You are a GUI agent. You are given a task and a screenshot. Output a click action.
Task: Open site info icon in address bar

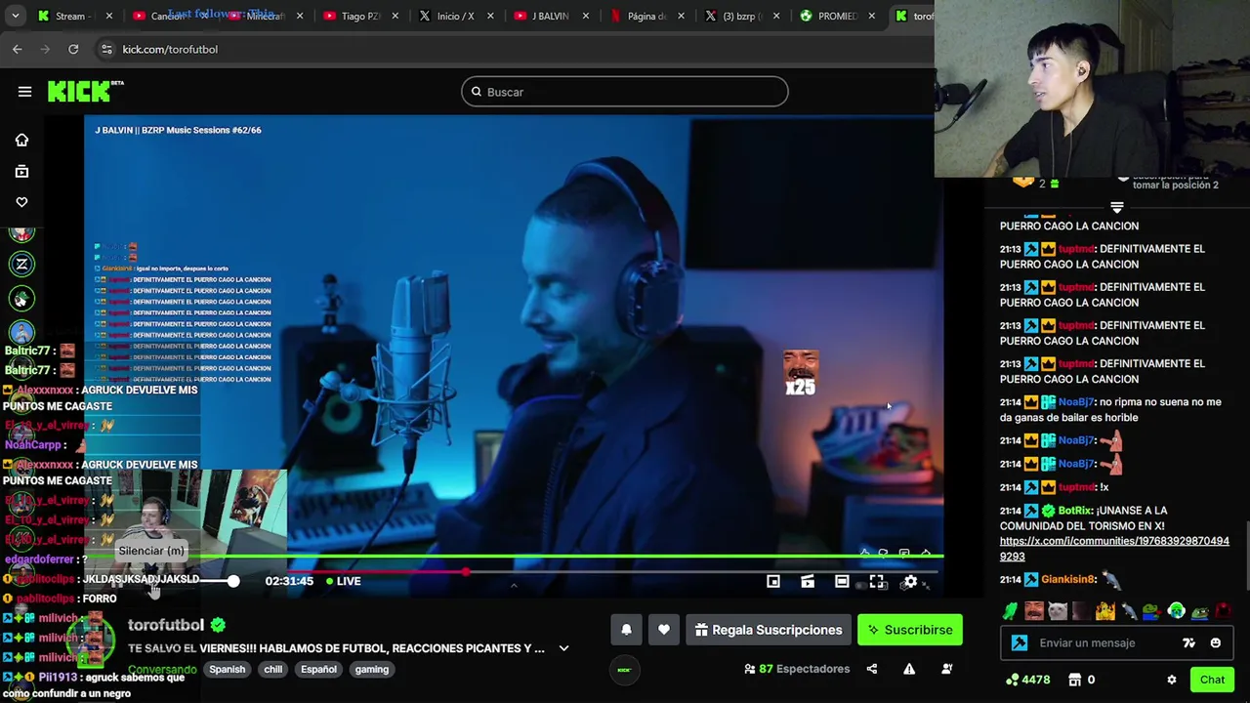[x=106, y=49]
